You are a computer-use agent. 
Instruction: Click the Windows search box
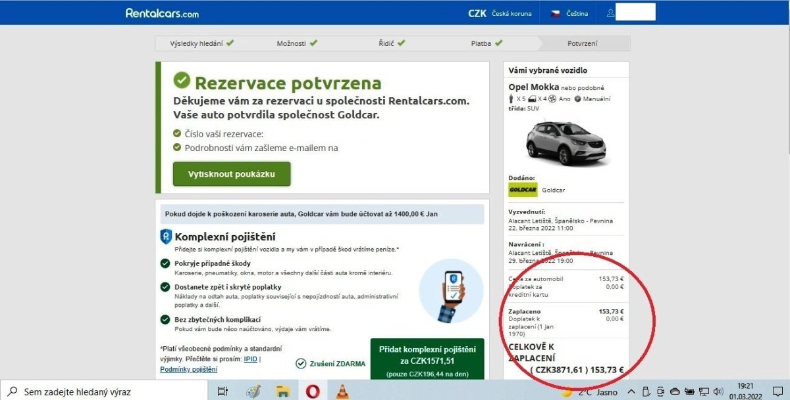tap(105, 391)
